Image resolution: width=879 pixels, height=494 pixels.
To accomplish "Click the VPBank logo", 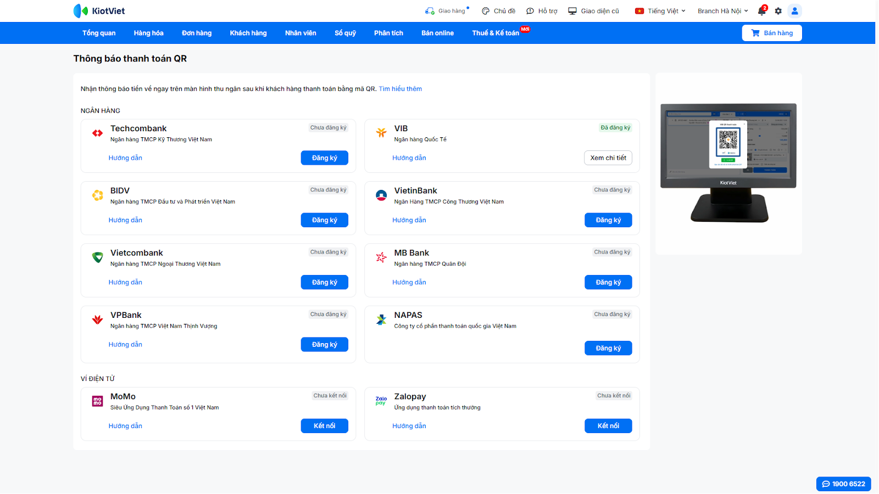I will pos(97,319).
